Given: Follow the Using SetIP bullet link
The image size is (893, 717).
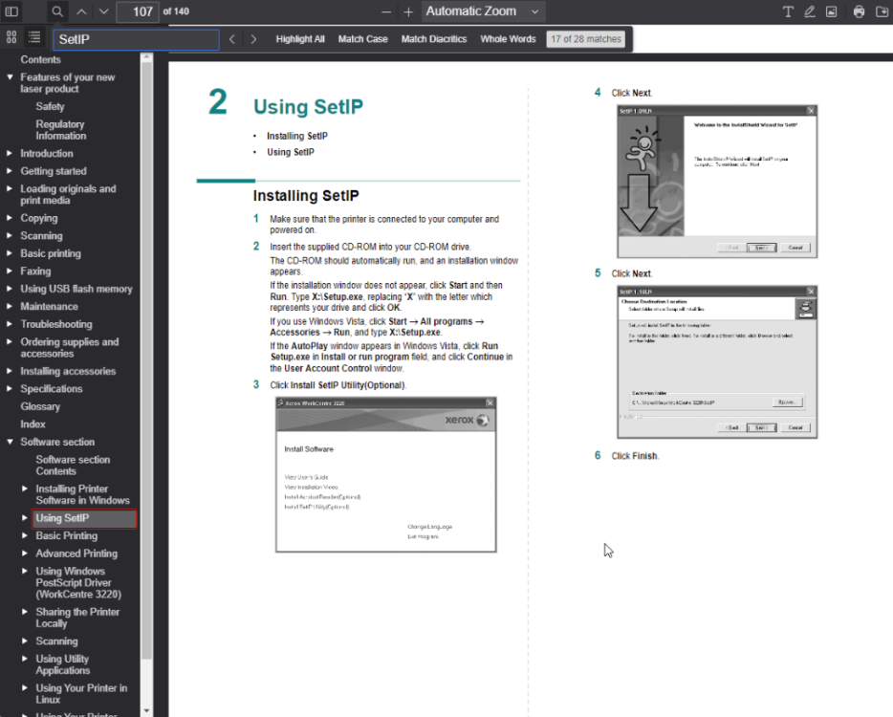Looking at the screenshot, I should [x=291, y=152].
